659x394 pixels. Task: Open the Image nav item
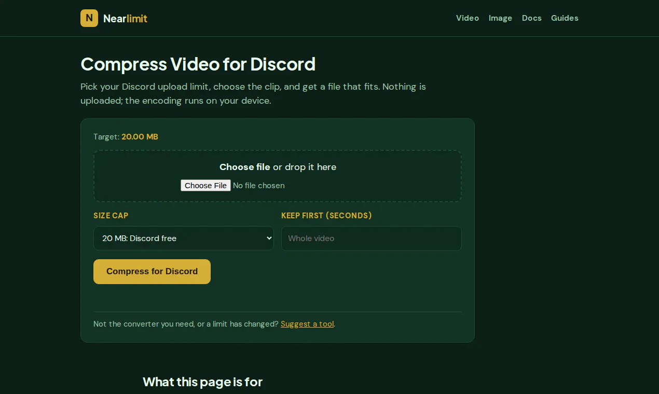pyautogui.click(x=500, y=18)
